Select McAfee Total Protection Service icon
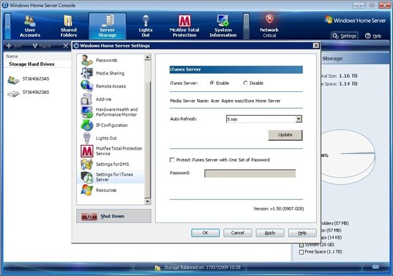Image resolution: width=393 pixels, height=276 pixels. (87, 151)
